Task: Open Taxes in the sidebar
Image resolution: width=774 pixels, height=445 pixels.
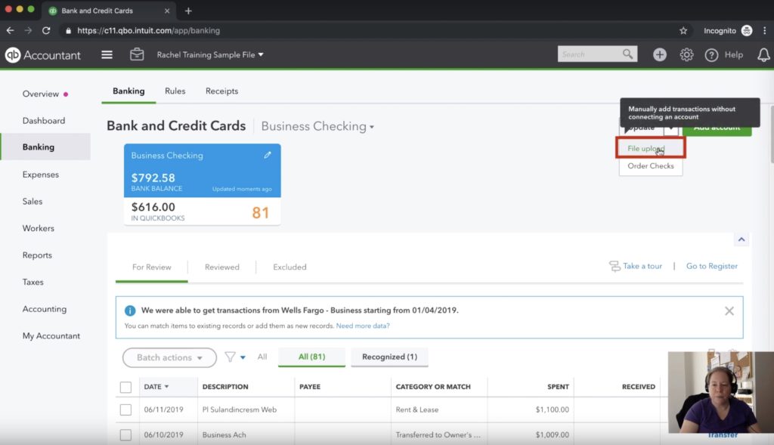Action: coord(33,282)
